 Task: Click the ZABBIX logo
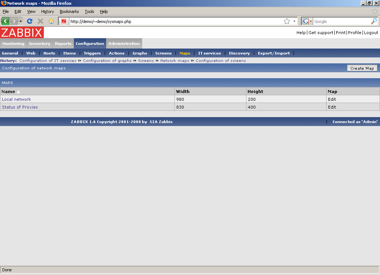[22, 33]
